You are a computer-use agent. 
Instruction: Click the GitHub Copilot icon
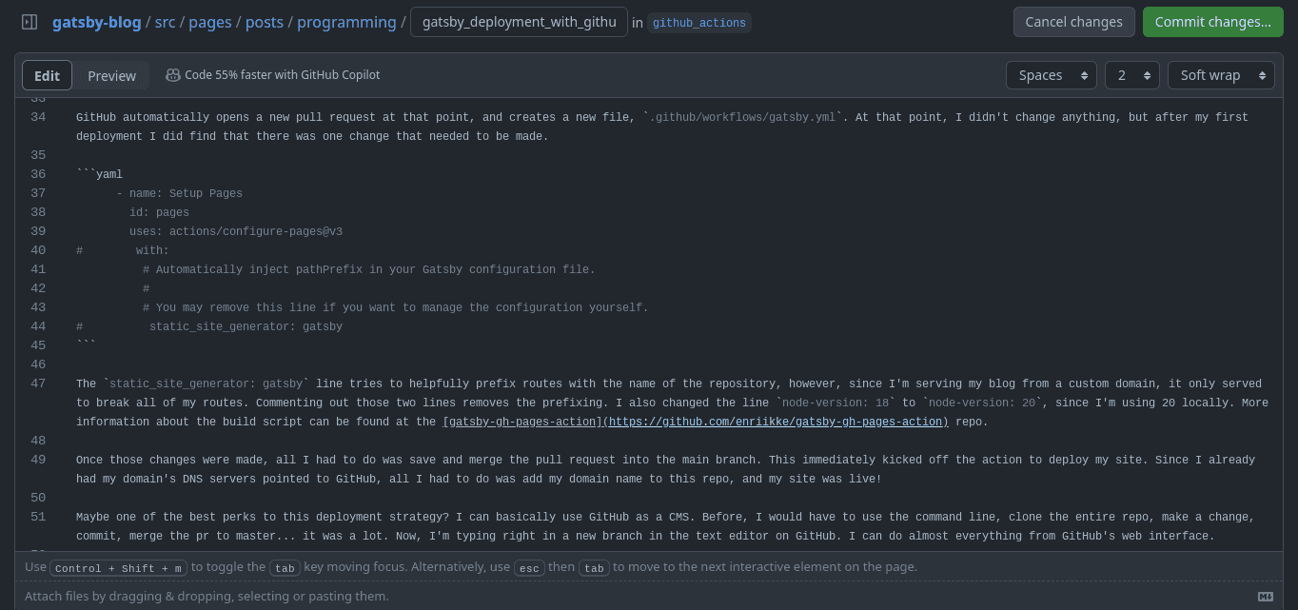click(172, 75)
